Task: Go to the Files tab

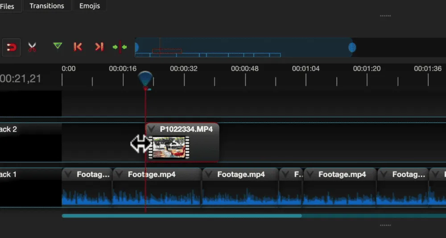Action: (8, 6)
